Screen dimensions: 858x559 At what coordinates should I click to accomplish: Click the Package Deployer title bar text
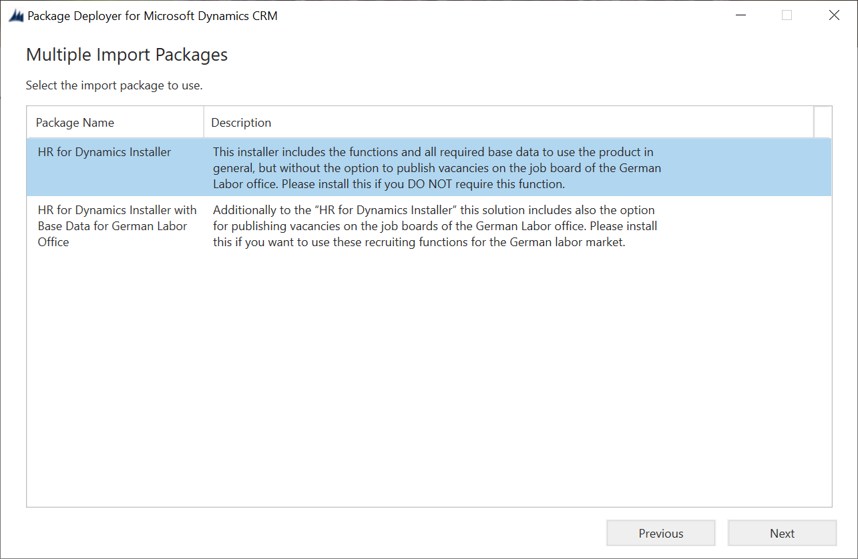point(152,16)
